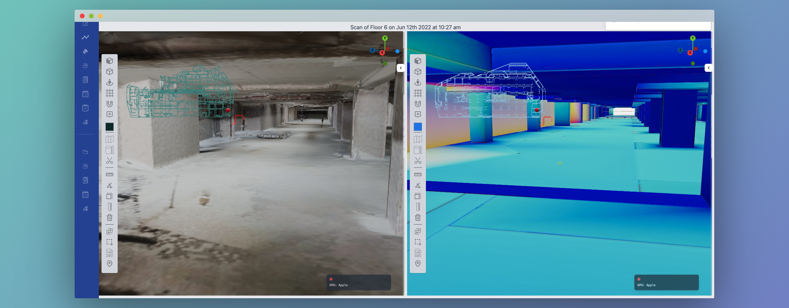
Task: Open the floor plan map in left viewer
Action: tap(110, 139)
